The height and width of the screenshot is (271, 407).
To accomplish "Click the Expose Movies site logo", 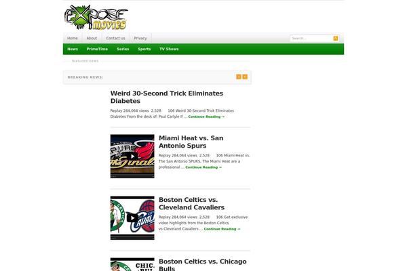I will 96,18.
